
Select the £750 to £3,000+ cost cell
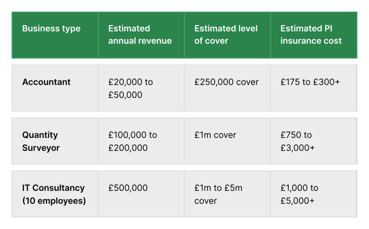point(298,141)
